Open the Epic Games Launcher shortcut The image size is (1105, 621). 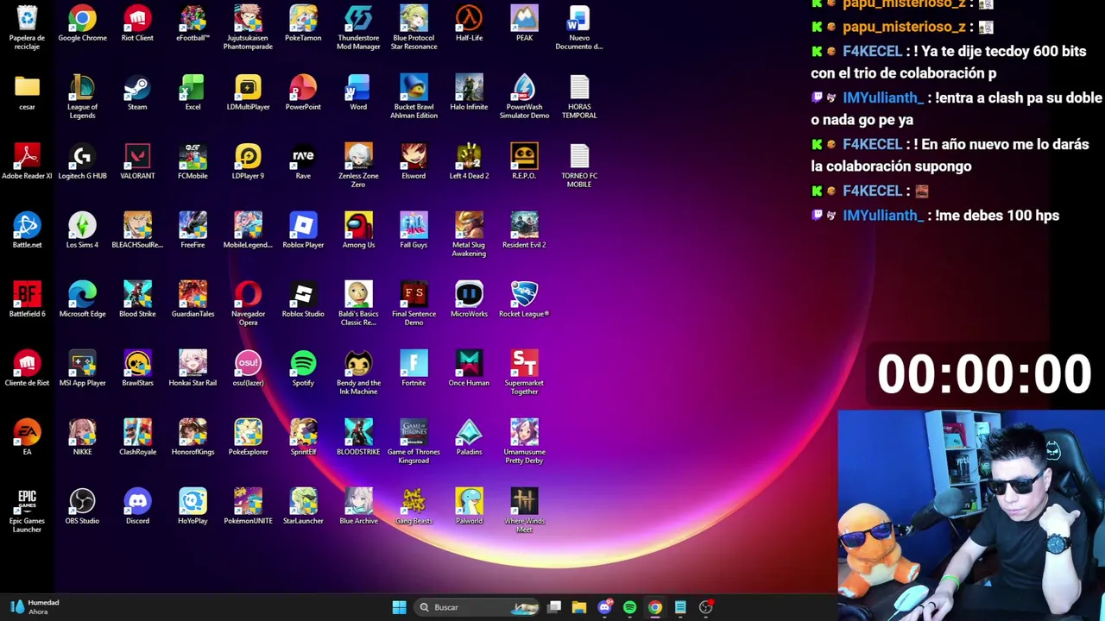pyautogui.click(x=27, y=511)
